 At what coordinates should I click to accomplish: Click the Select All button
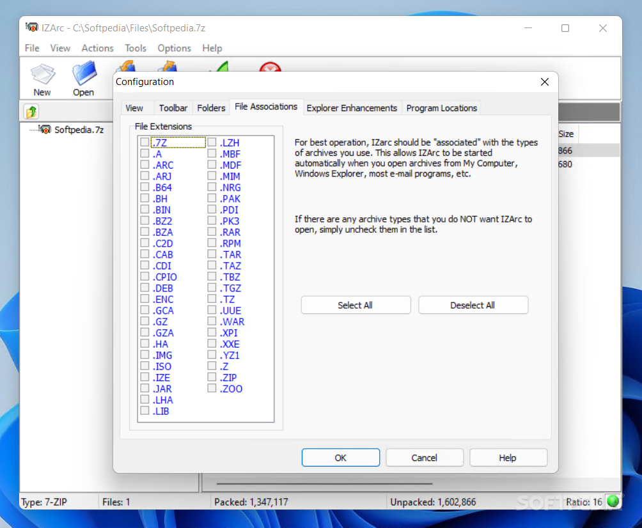(x=356, y=306)
